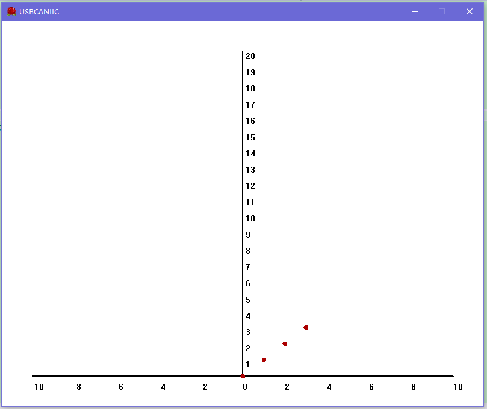Click the y-axis label 9
The height and width of the screenshot is (409, 487).
pos(248,235)
